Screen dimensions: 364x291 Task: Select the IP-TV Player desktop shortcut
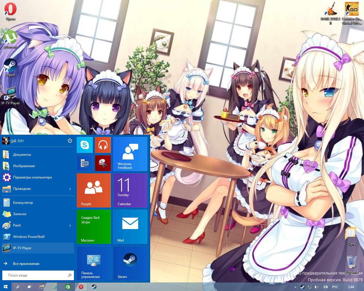tap(11, 96)
